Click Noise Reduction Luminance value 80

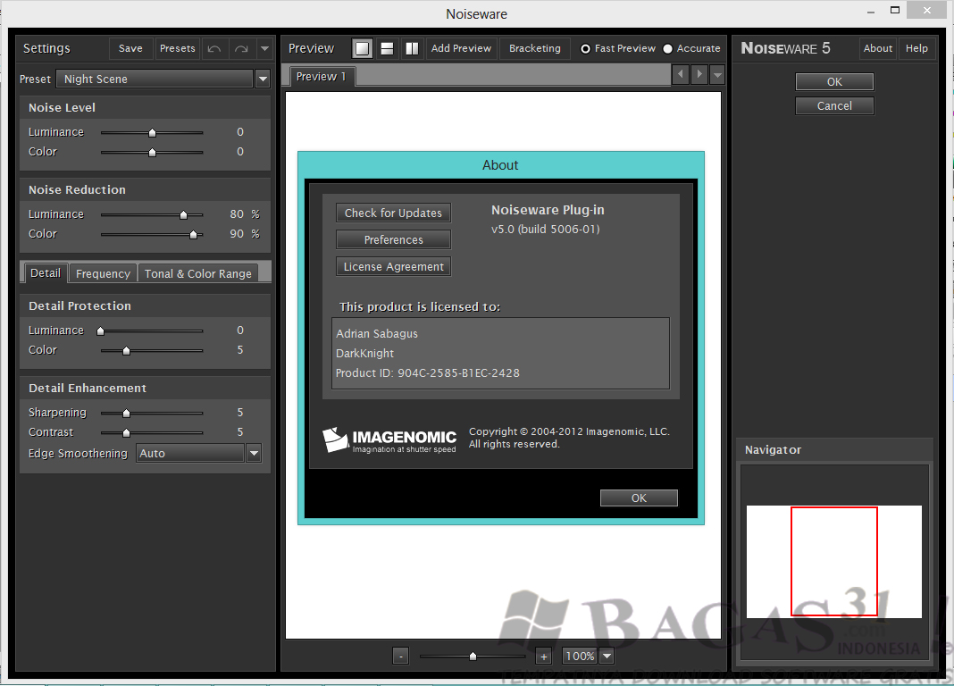click(x=237, y=214)
